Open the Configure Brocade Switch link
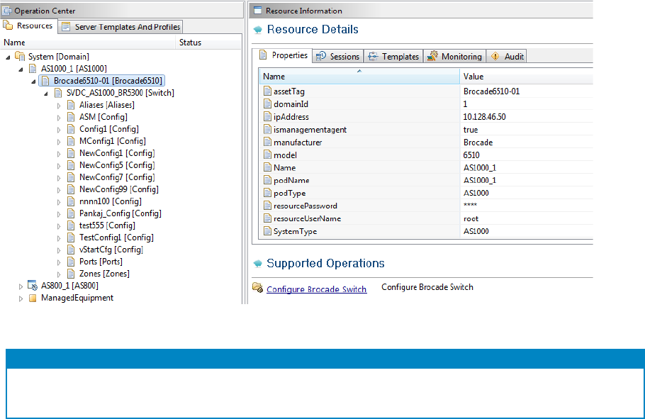This screenshot has height=419, width=645. [316, 289]
